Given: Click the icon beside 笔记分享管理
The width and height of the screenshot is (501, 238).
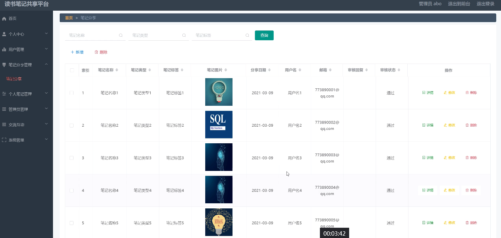Looking at the screenshot, I should (x=4, y=64).
